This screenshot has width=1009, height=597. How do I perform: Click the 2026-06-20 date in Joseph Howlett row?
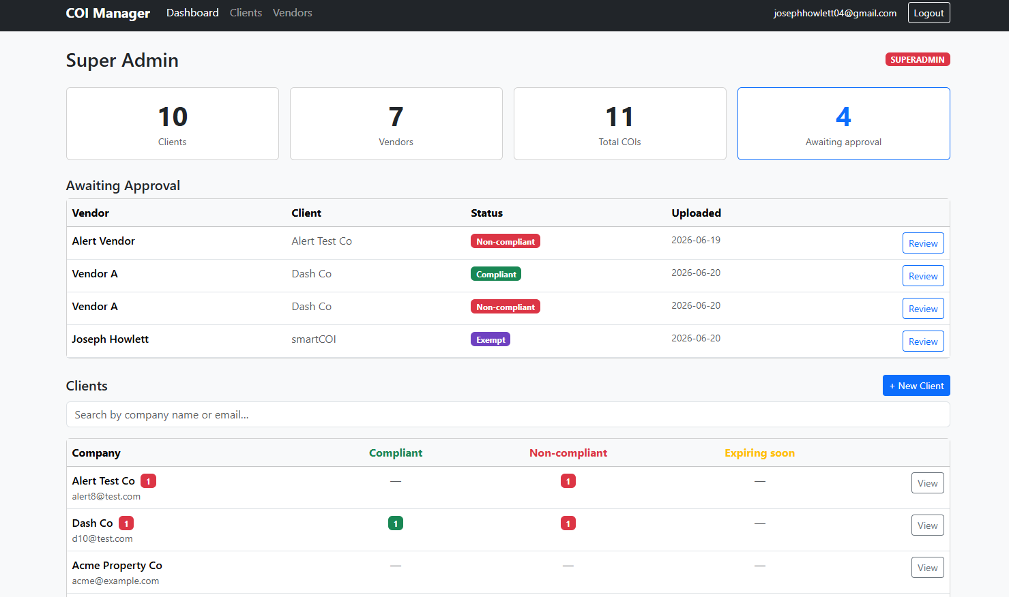[696, 338]
